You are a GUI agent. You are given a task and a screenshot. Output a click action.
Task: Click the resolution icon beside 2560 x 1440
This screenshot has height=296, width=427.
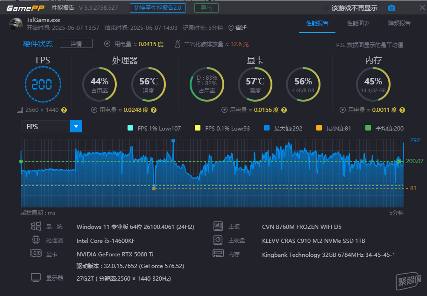20,110
